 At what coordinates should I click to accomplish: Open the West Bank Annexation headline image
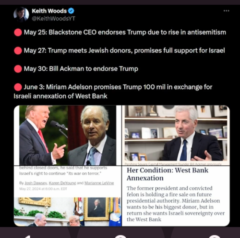[x=176, y=196]
